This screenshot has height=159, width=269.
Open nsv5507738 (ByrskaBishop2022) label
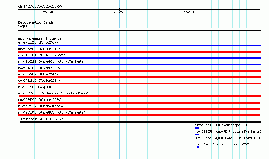click(x=221, y=125)
